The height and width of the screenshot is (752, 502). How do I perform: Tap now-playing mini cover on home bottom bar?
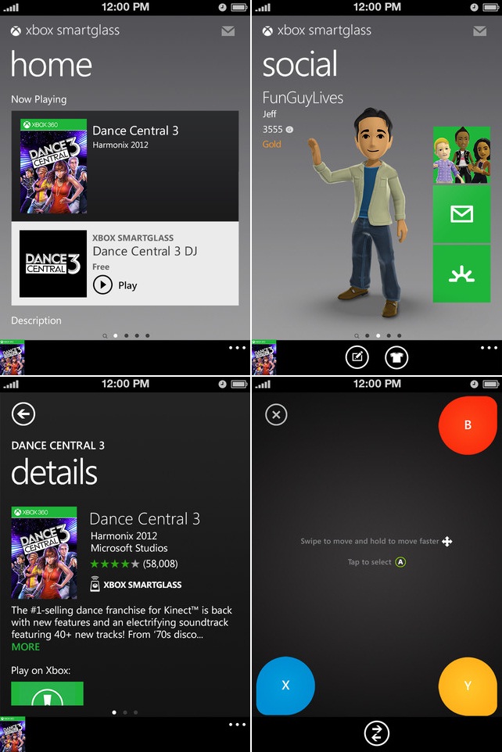(x=12, y=358)
